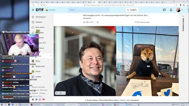
Task: Open the Twitch icon in the sidebar footer
Action: tap(40, 100)
